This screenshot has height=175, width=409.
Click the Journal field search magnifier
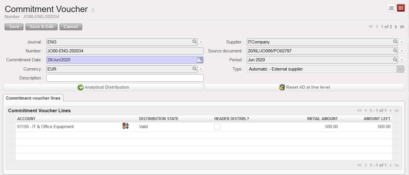coord(195,42)
